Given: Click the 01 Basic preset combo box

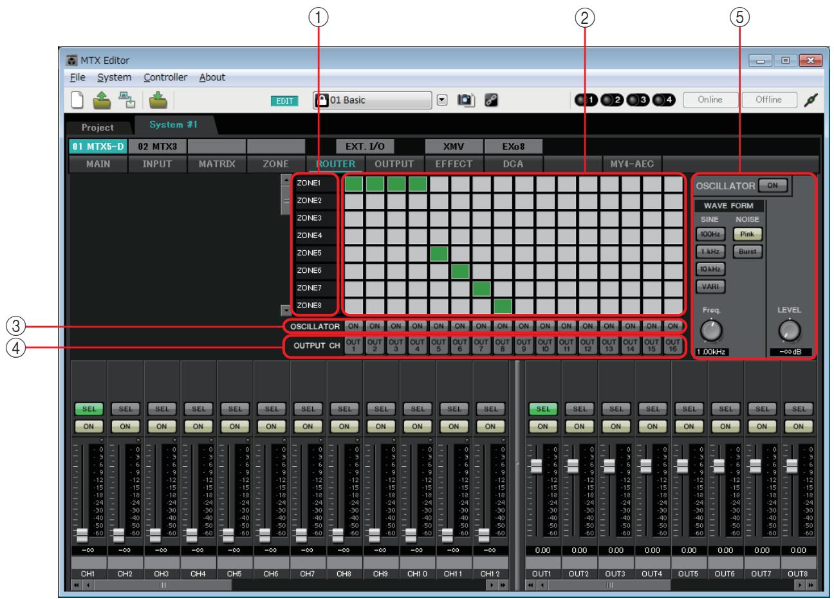Looking at the screenshot, I should (x=372, y=100).
